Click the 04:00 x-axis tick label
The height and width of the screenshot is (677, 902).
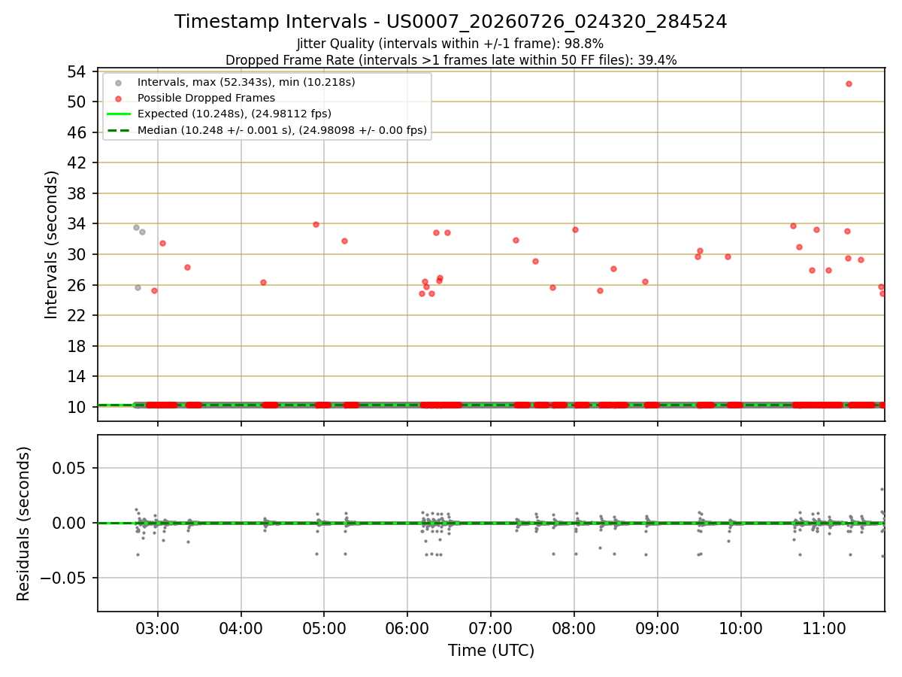click(241, 630)
